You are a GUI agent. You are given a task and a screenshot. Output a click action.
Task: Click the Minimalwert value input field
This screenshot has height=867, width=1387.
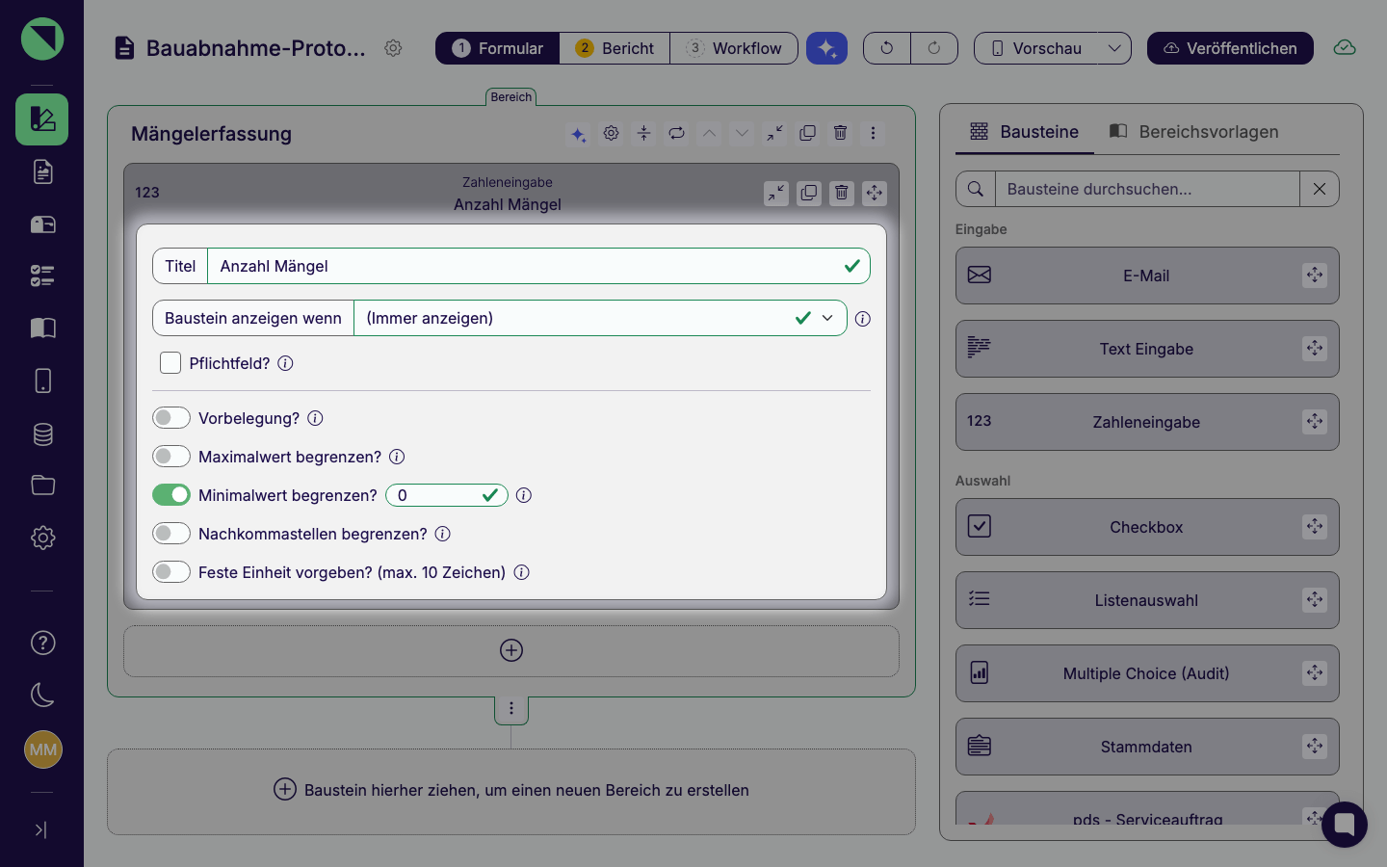(447, 495)
